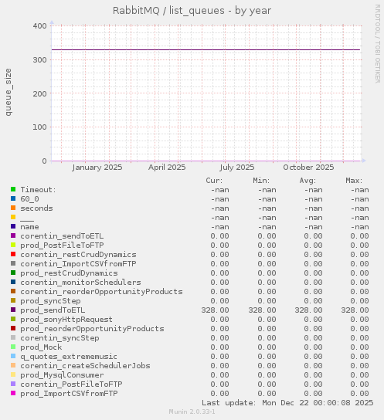The height and width of the screenshot is (420, 384).
Task: Click the prod_reorderOpportunityProducts legend label
Action: pyautogui.click(x=92, y=329)
